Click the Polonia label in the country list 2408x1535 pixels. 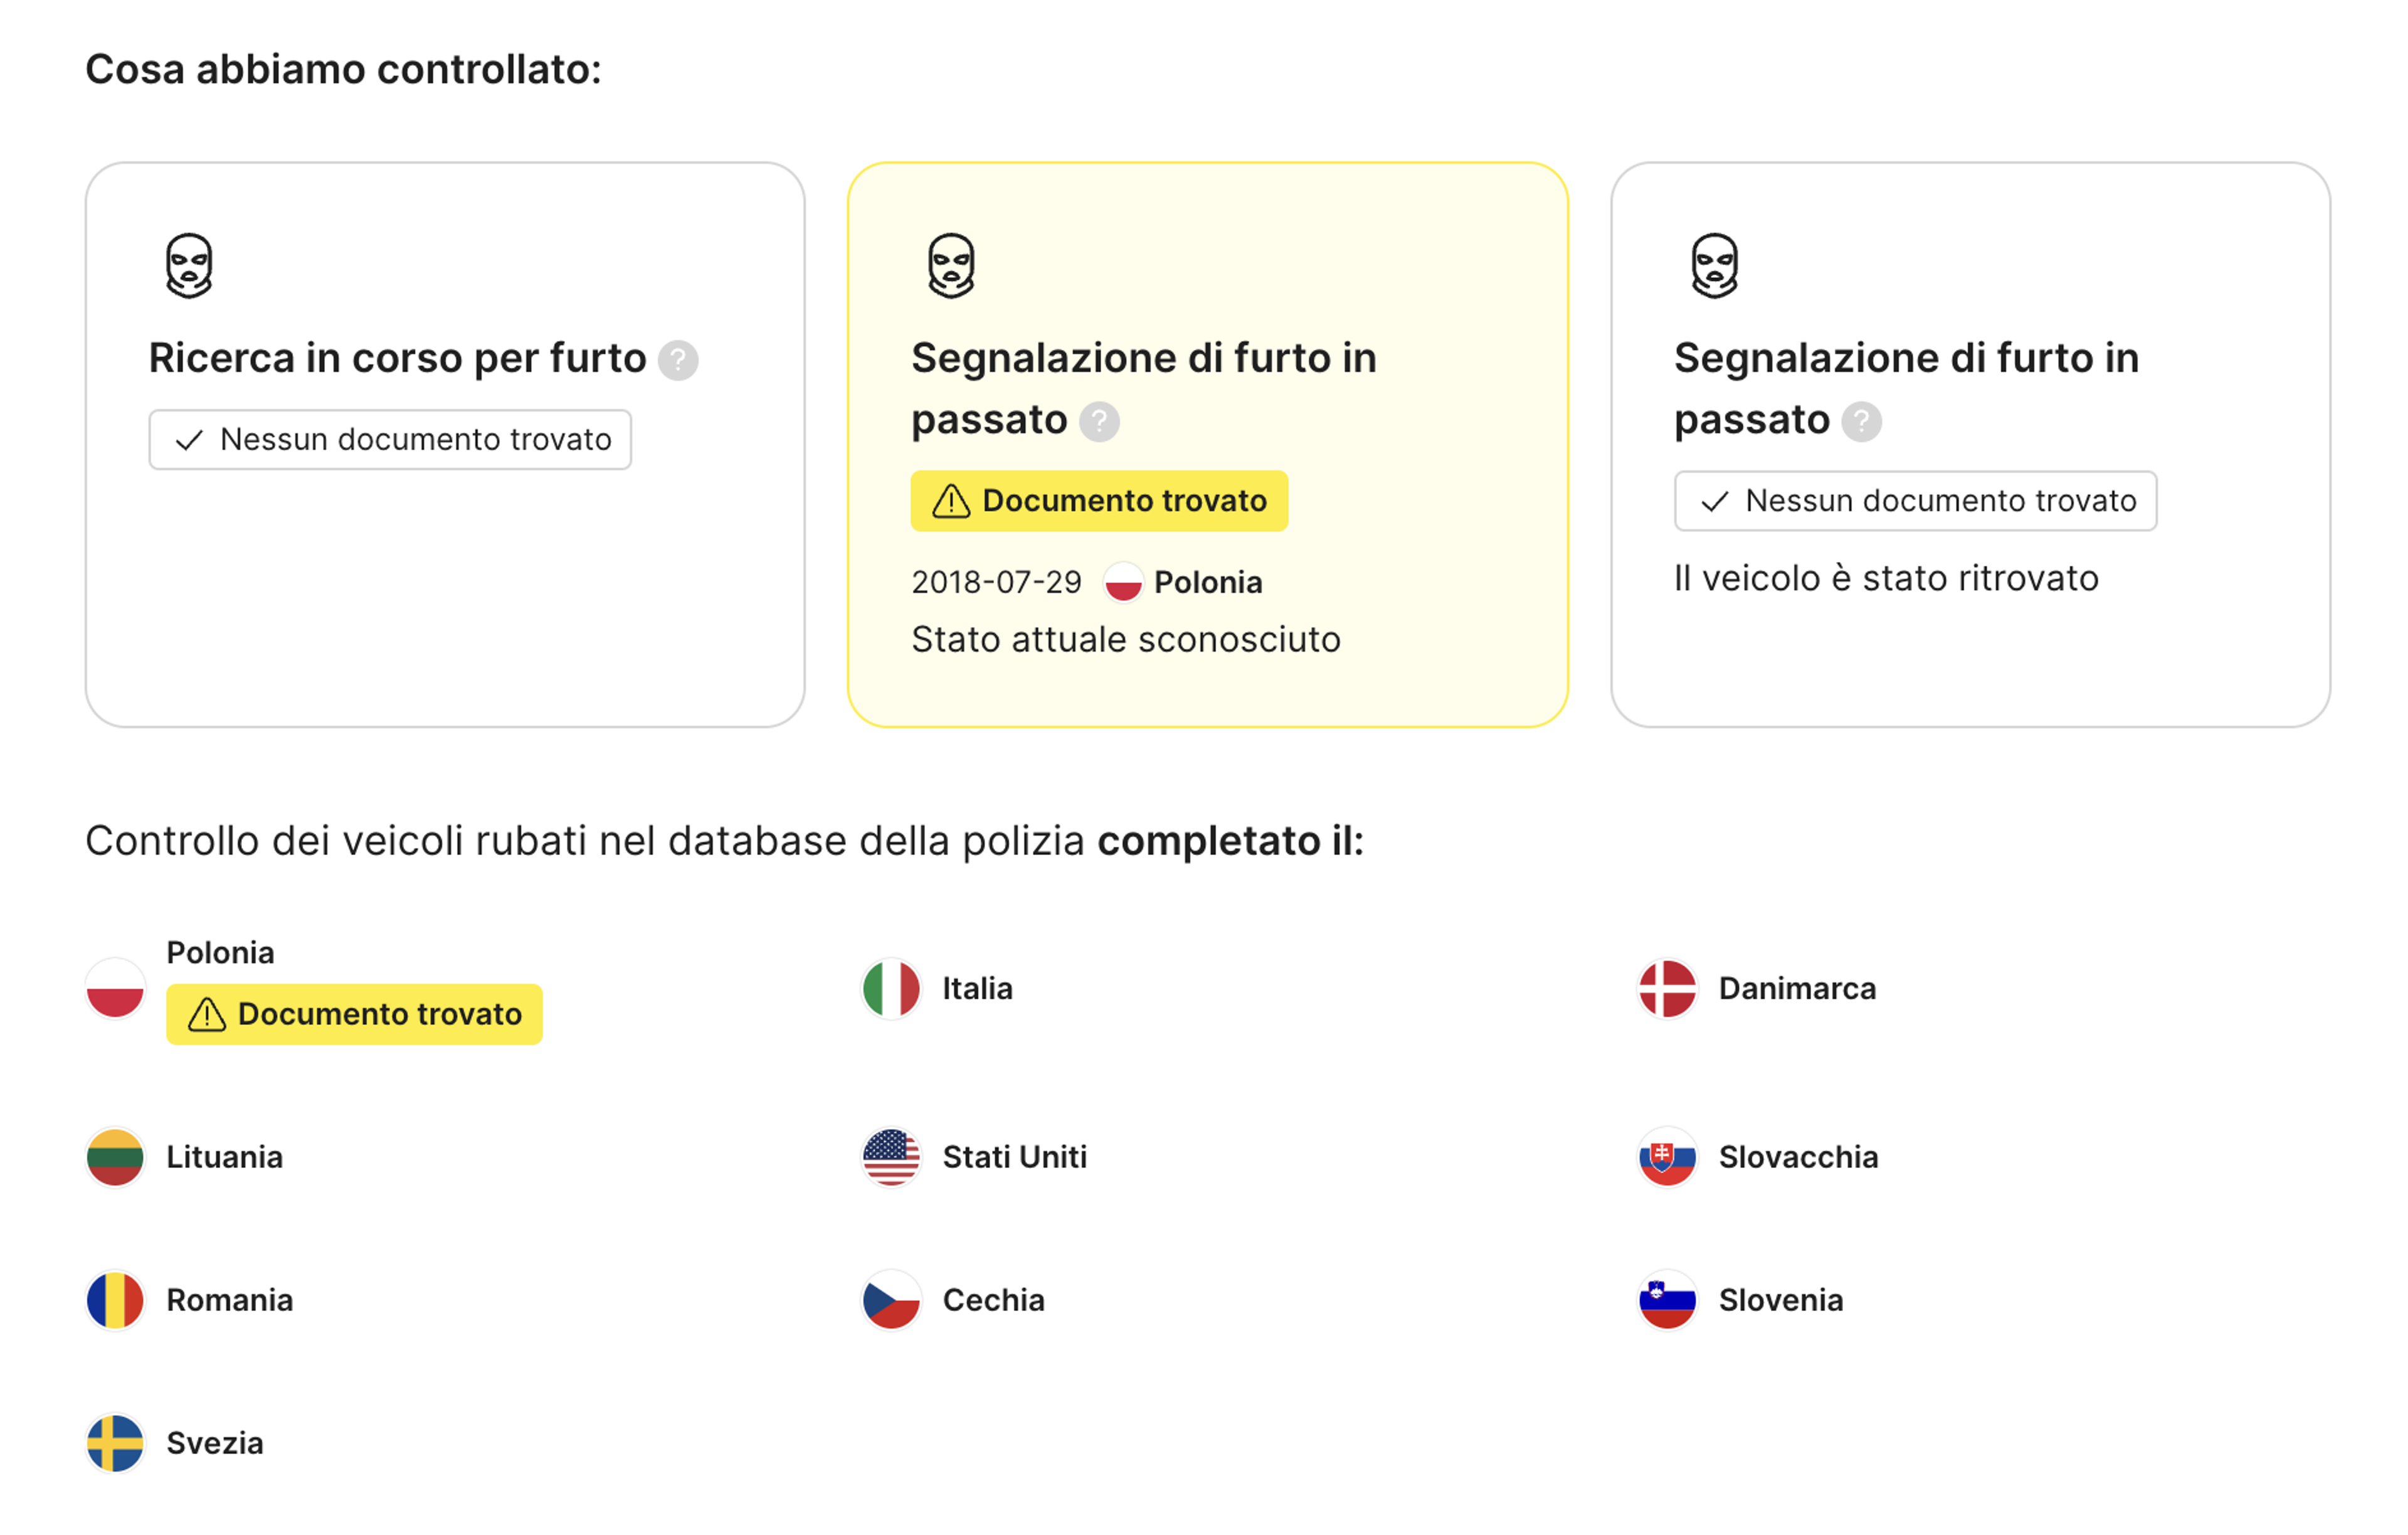pos(221,952)
